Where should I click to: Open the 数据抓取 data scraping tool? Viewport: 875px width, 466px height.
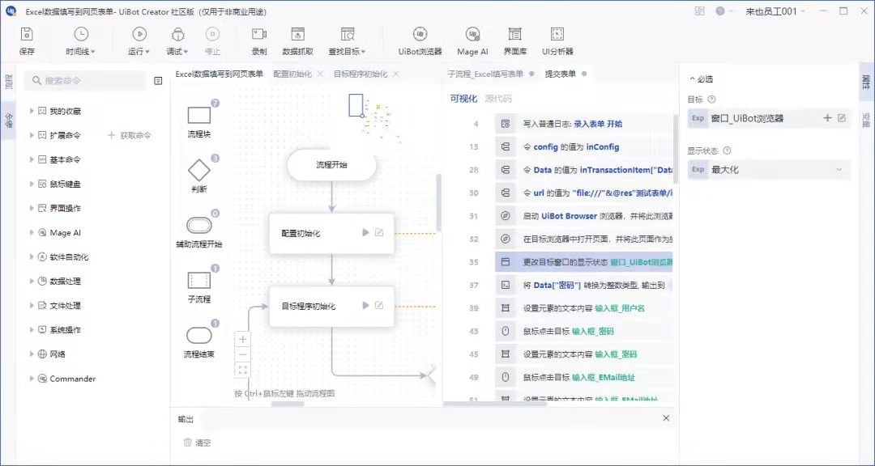299,38
